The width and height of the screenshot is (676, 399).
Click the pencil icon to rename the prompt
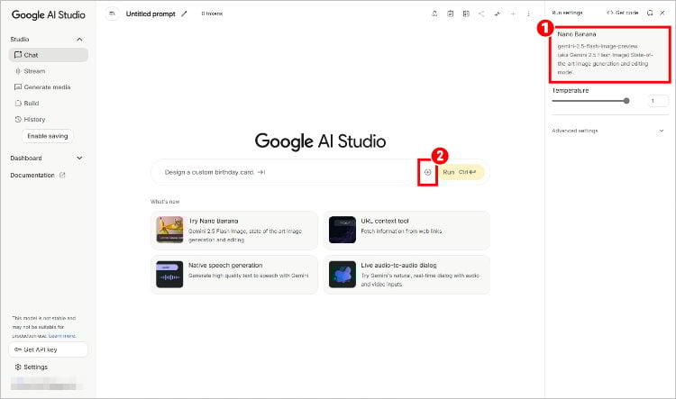184,14
